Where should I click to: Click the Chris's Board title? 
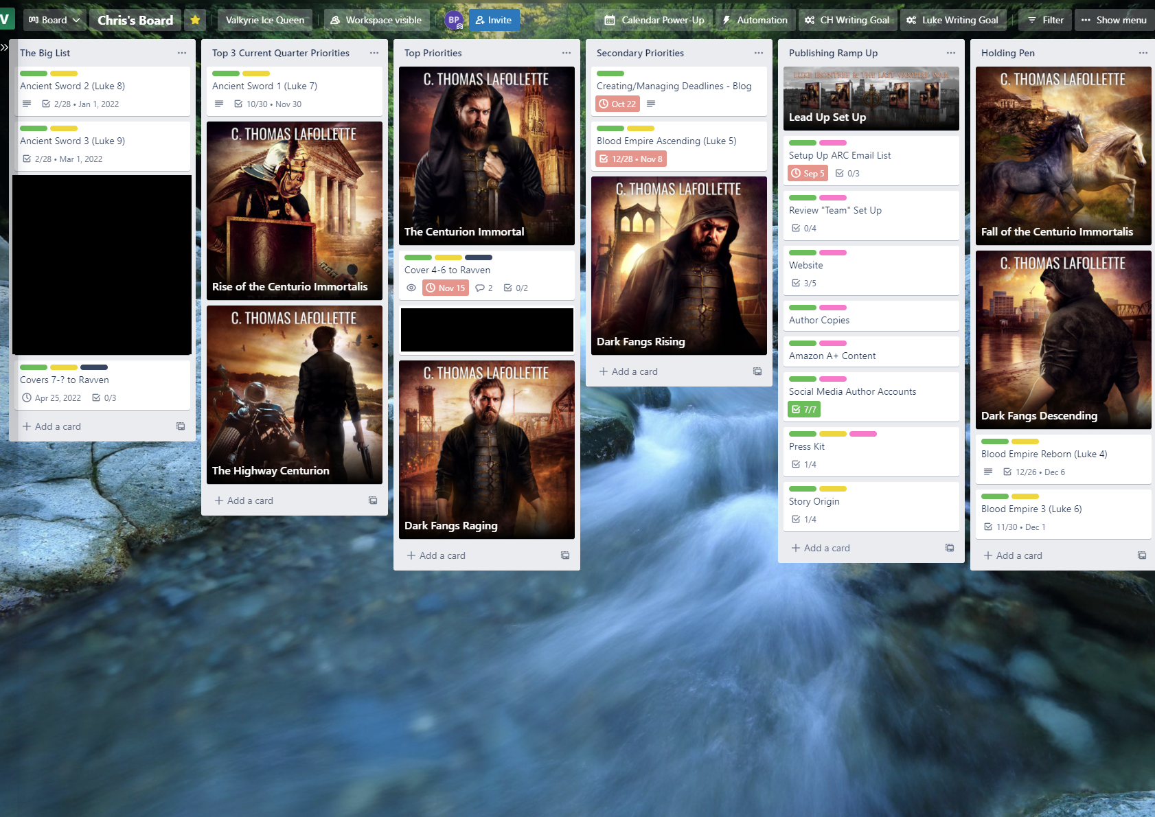135,20
